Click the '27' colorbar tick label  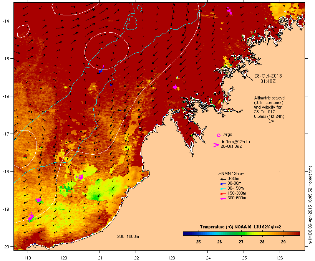(241, 242)
